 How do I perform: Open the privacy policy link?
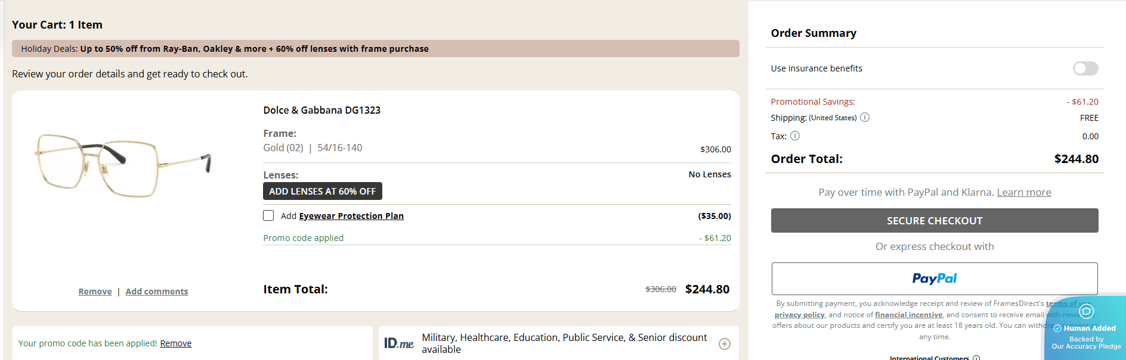(x=799, y=315)
